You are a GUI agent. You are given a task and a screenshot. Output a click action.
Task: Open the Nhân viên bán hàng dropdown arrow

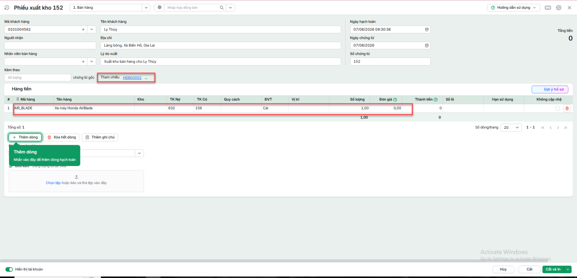(92, 62)
